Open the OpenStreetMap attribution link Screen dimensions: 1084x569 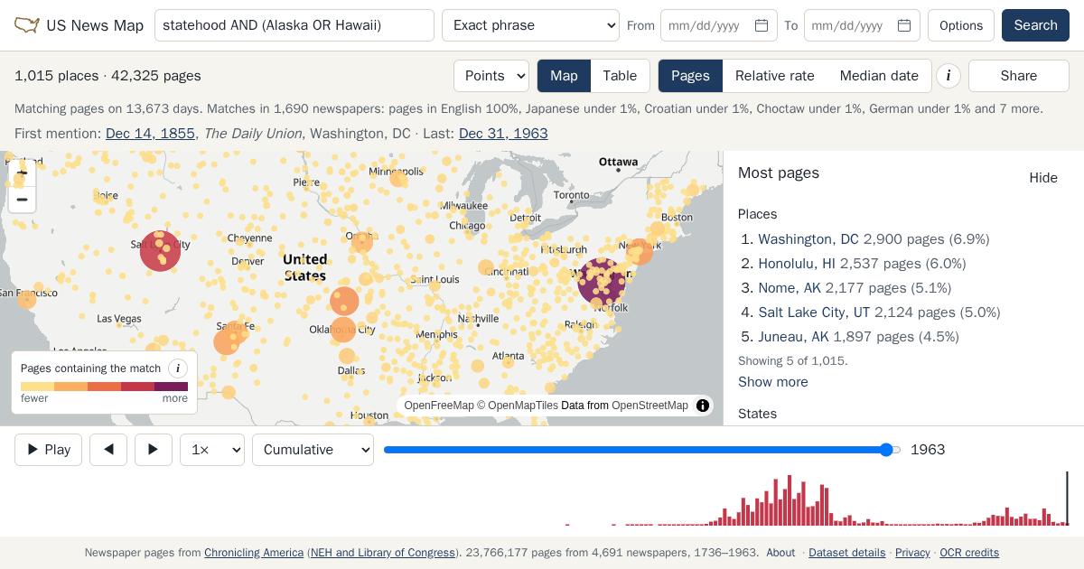[649, 406]
